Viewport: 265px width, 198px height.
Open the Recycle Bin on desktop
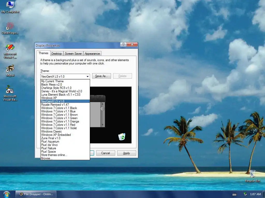tap(252, 176)
